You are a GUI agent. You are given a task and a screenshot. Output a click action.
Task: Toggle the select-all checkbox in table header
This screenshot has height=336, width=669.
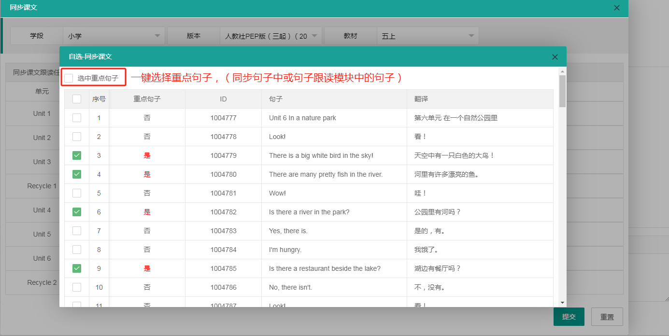click(x=77, y=99)
